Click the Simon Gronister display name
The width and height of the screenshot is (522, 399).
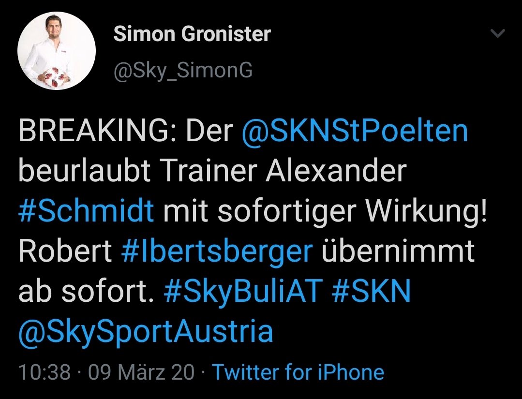(x=192, y=34)
